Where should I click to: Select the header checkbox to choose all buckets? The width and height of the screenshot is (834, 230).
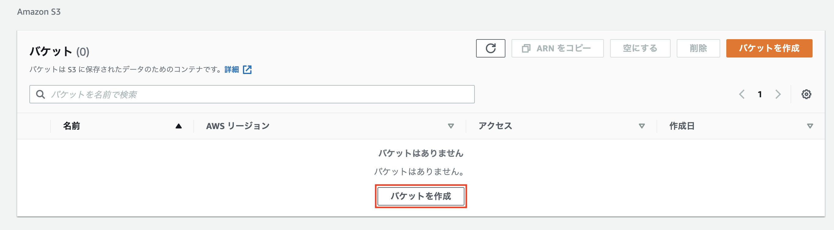pos(38,126)
